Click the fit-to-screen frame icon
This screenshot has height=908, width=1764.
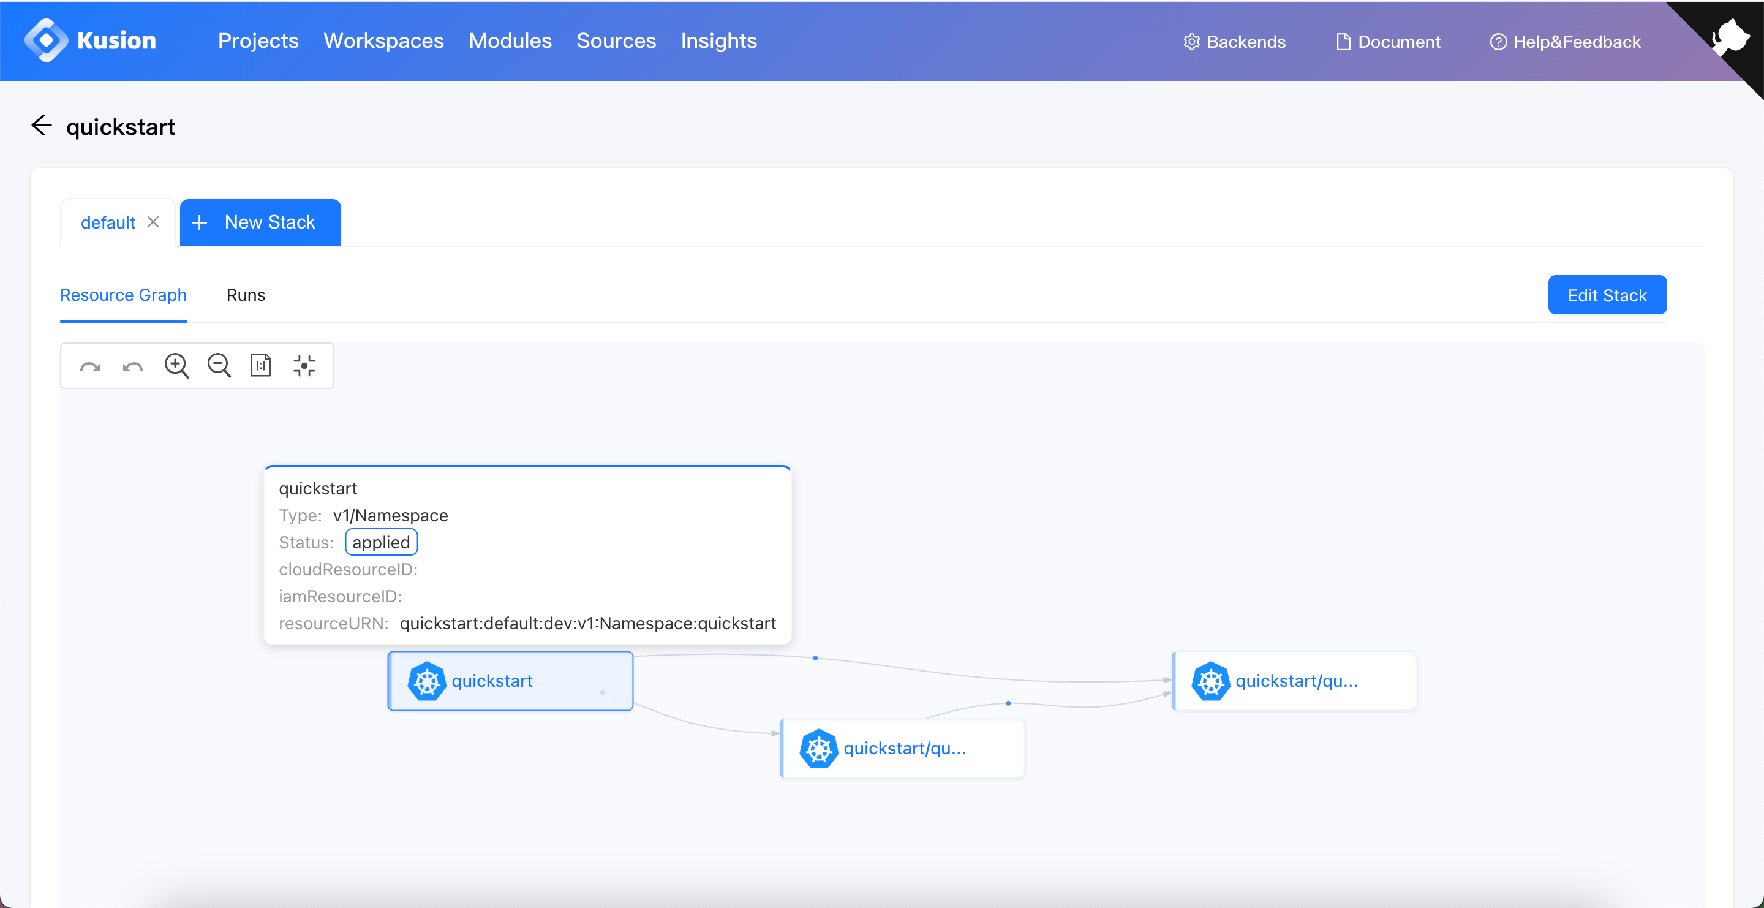260,366
